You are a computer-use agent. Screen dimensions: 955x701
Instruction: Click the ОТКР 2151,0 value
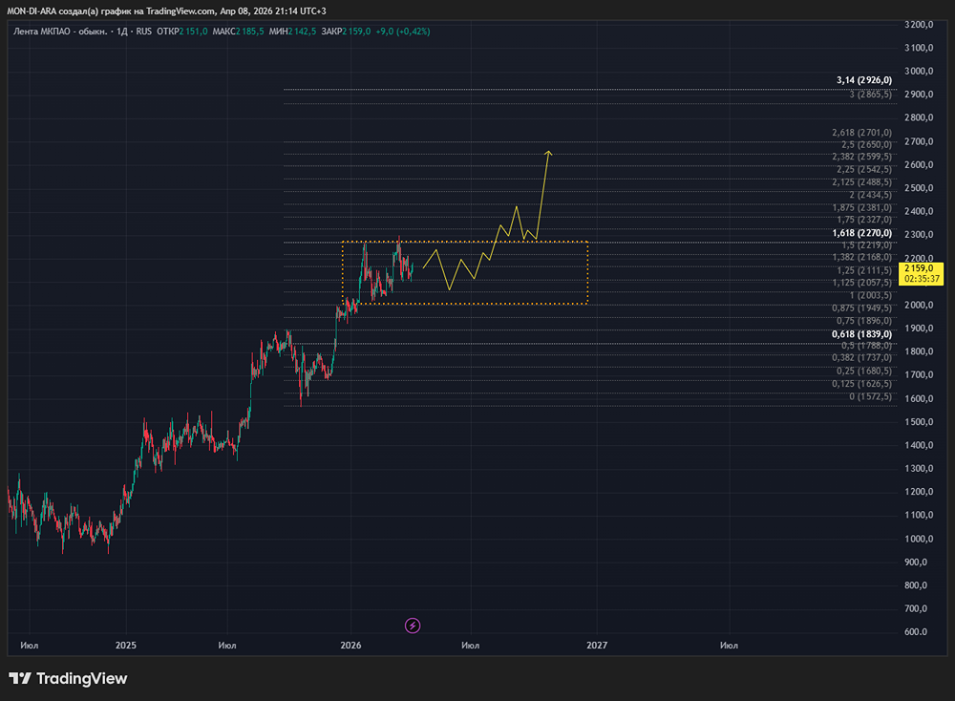point(182,32)
